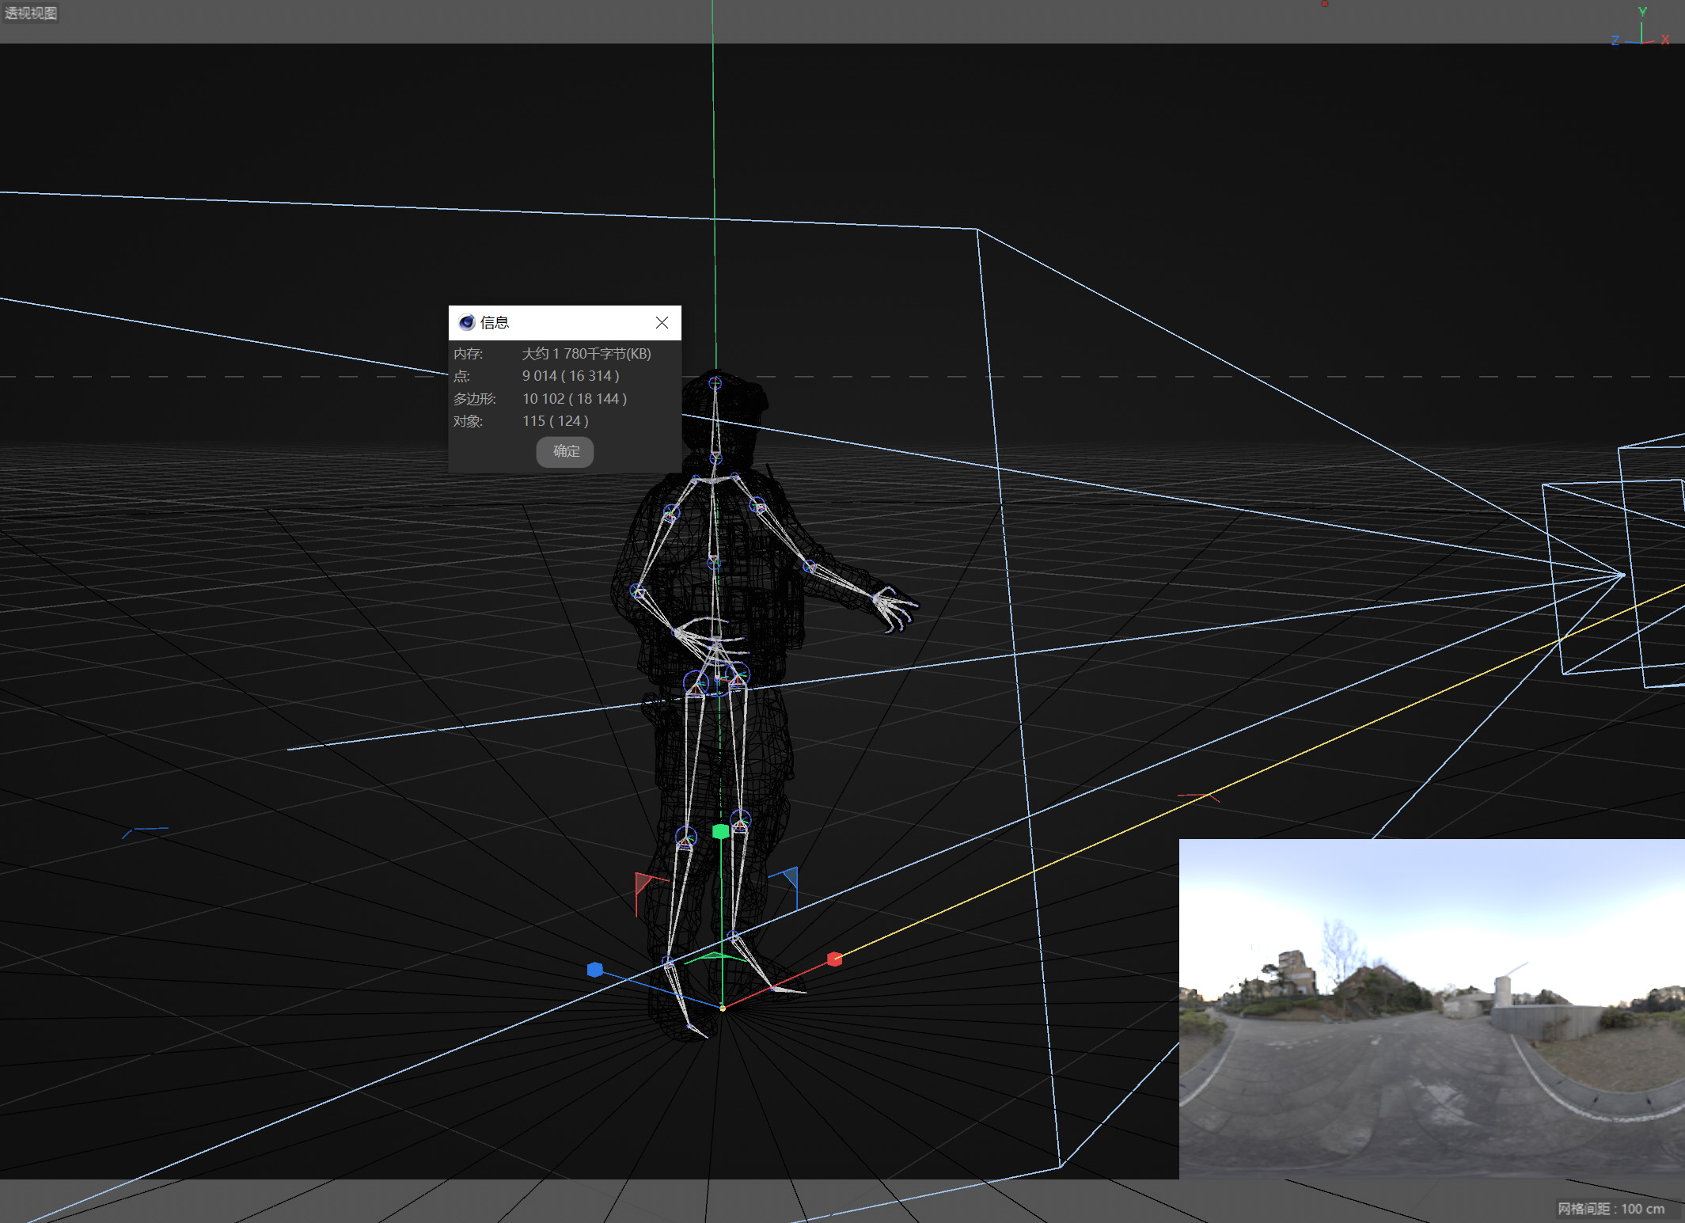Click the yellow origin point of axis gizmo
1685x1223 pixels.
click(x=722, y=1008)
